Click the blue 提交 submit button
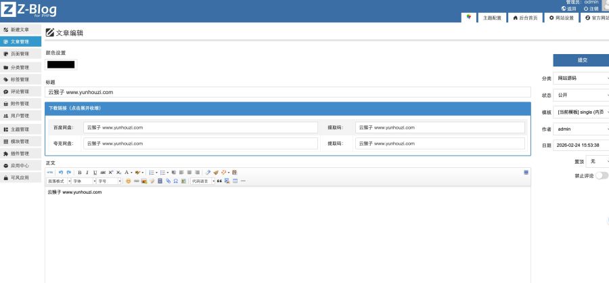This screenshot has height=283, width=609. pos(582,60)
